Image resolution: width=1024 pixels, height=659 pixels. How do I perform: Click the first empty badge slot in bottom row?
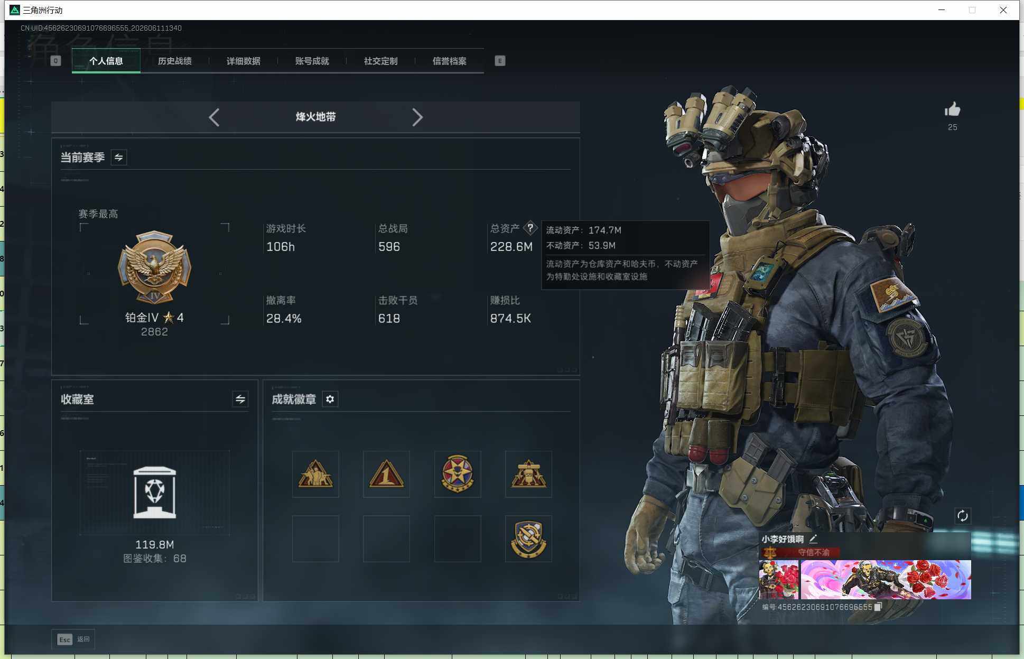(315, 539)
